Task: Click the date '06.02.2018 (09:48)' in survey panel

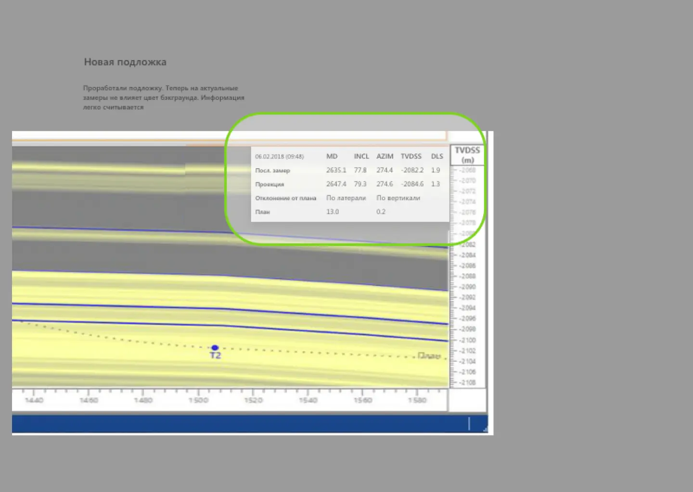Action: 280,157
